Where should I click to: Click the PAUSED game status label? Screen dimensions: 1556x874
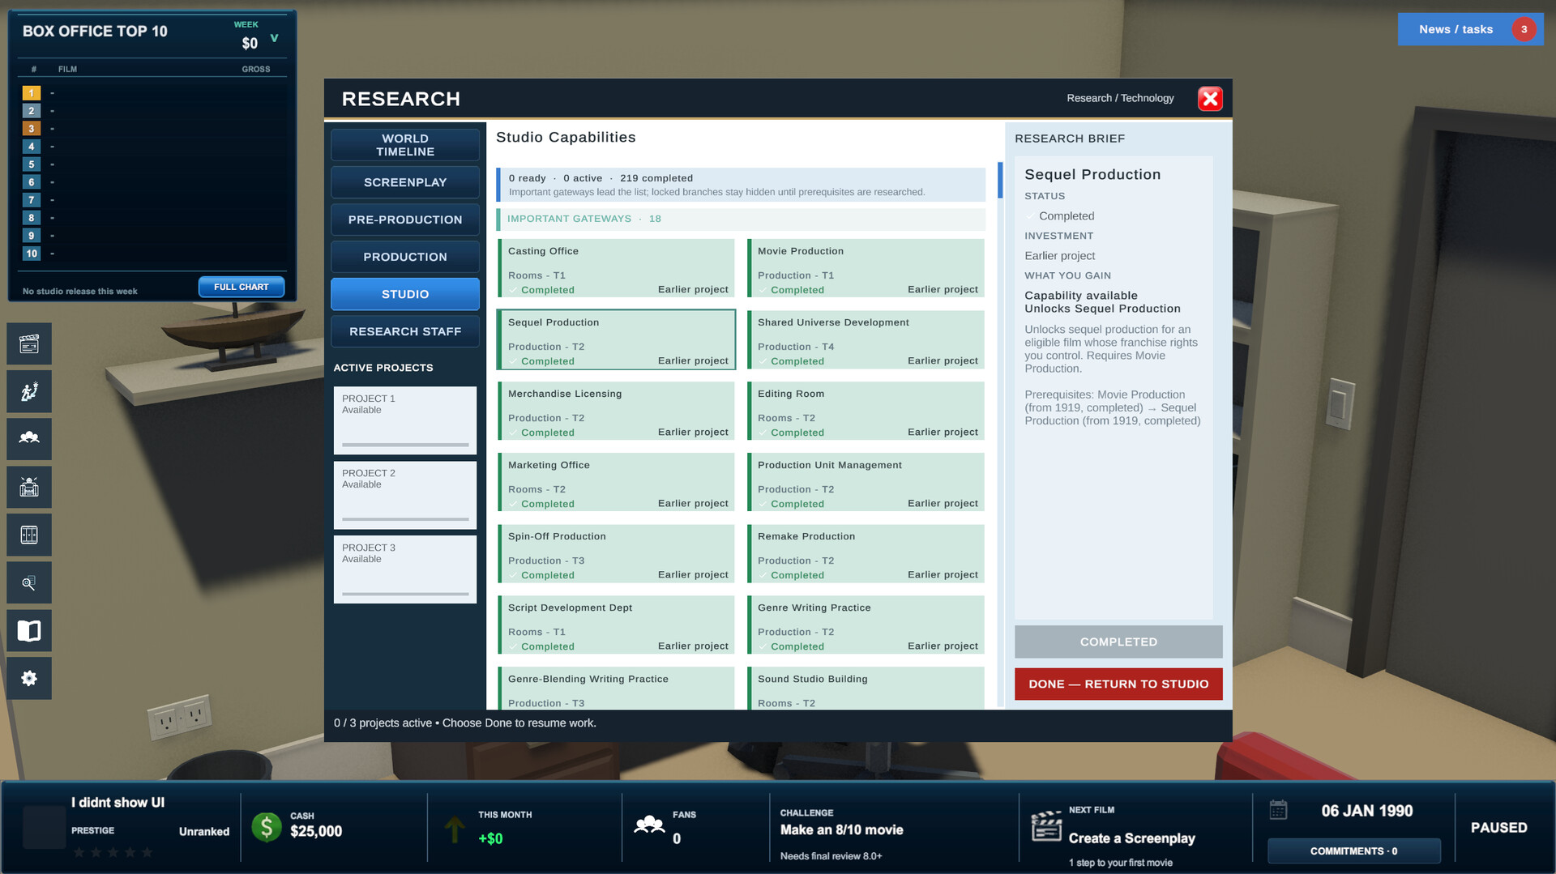tap(1498, 827)
